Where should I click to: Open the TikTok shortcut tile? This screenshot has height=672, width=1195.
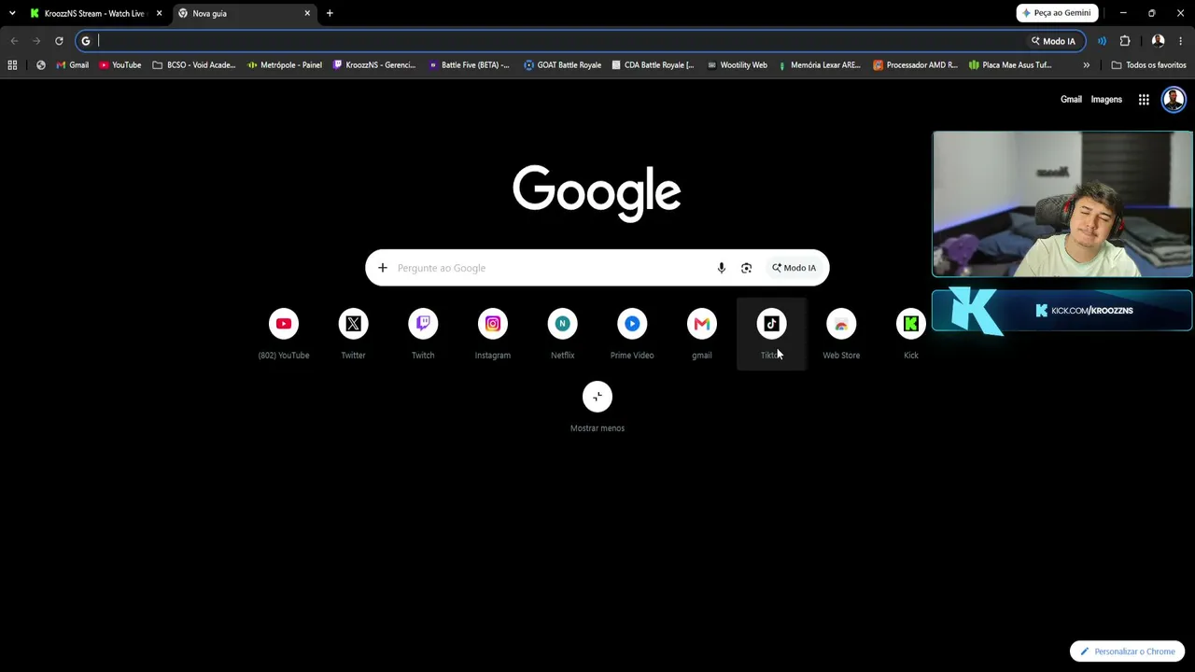(x=771, y=333)
